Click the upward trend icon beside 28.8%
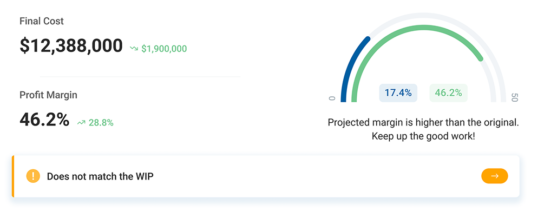544x212 pixels. (x=81, y=123)
